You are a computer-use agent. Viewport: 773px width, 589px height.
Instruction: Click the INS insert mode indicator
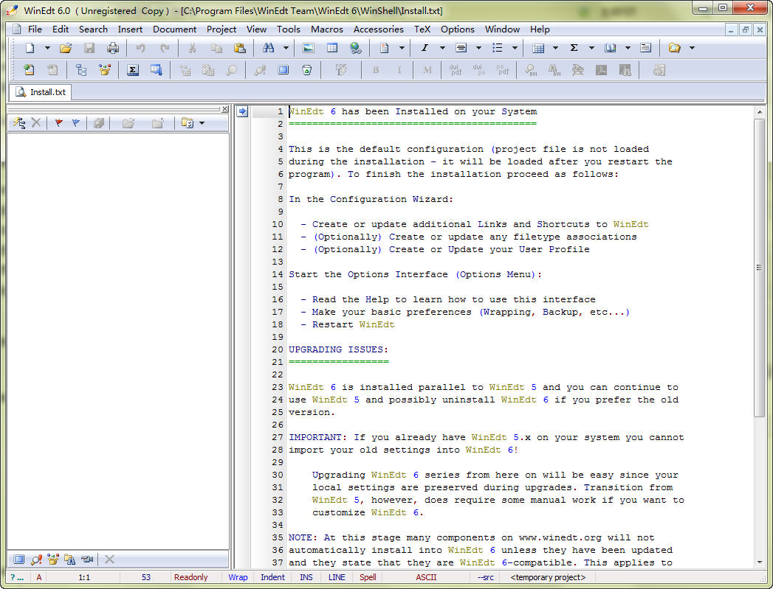point(306,577)
